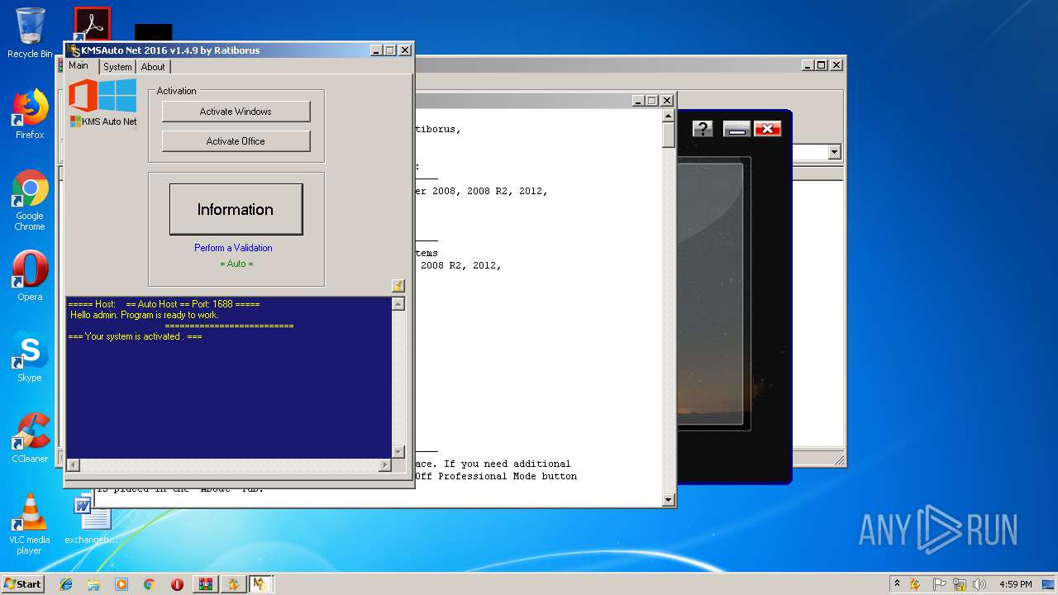Open the network tray icon

[960, 584]
